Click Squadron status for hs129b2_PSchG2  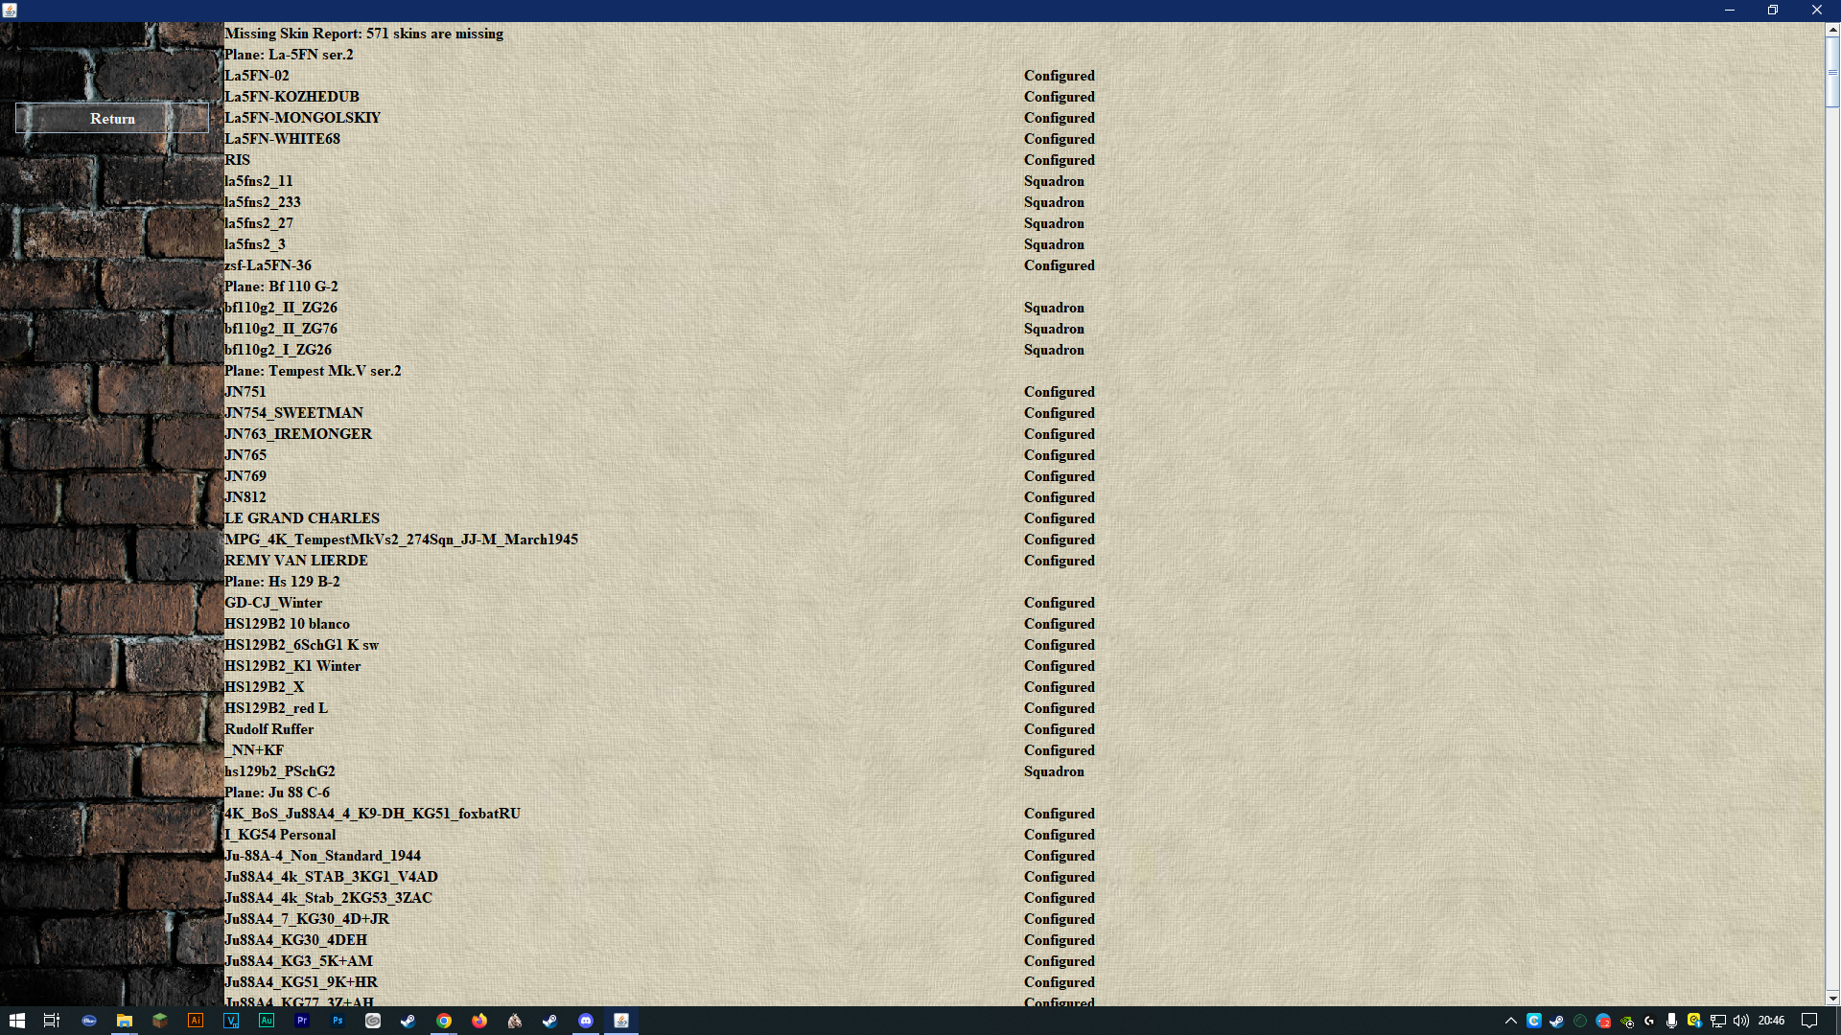tap(1054, 771)
